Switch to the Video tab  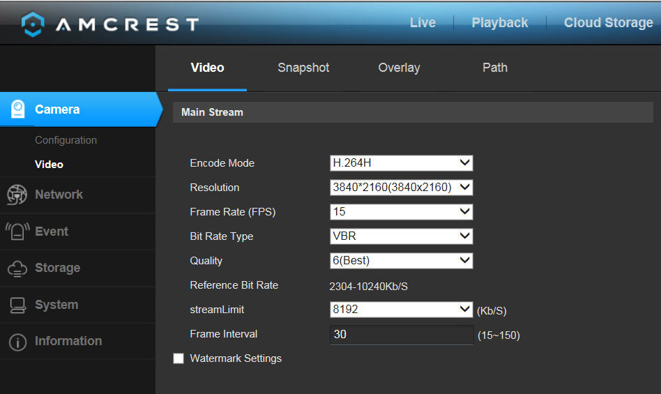point(207,68)
